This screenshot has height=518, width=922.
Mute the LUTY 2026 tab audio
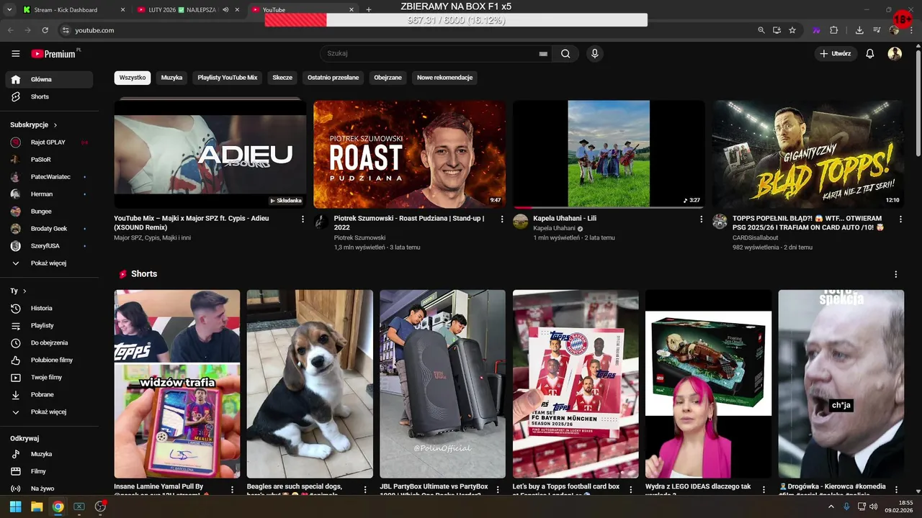point(225,10)
